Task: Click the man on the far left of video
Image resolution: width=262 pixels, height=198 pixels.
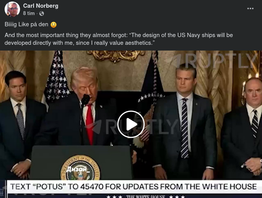Action: (x=18, y=125)
